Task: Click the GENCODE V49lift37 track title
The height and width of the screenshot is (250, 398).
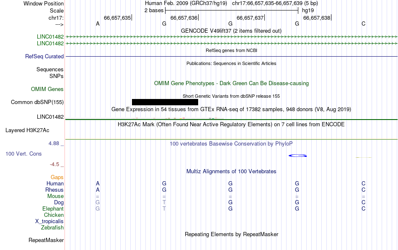Action: pyautogui.click(x=231, y=31)
